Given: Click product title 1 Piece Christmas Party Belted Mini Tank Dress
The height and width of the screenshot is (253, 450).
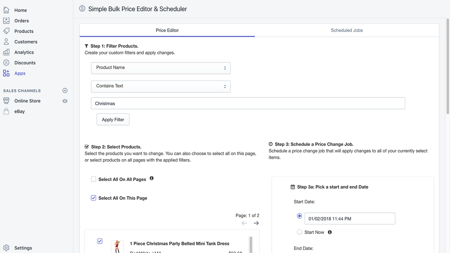Looking at the screenshot, I should (x=179, y=244).
